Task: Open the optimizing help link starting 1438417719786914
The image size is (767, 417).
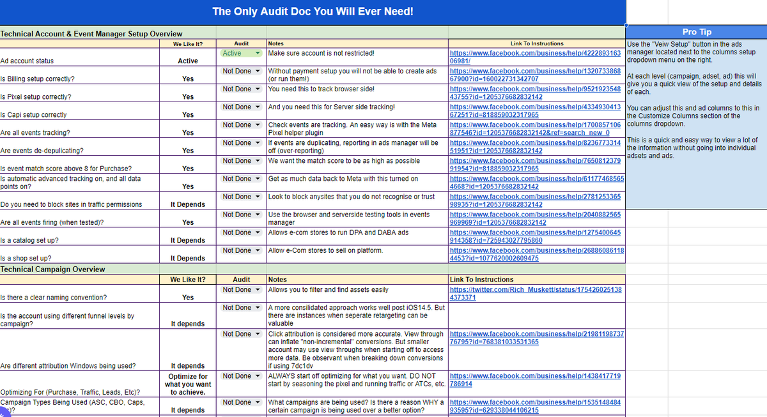Action: click(x=536, y=379)
